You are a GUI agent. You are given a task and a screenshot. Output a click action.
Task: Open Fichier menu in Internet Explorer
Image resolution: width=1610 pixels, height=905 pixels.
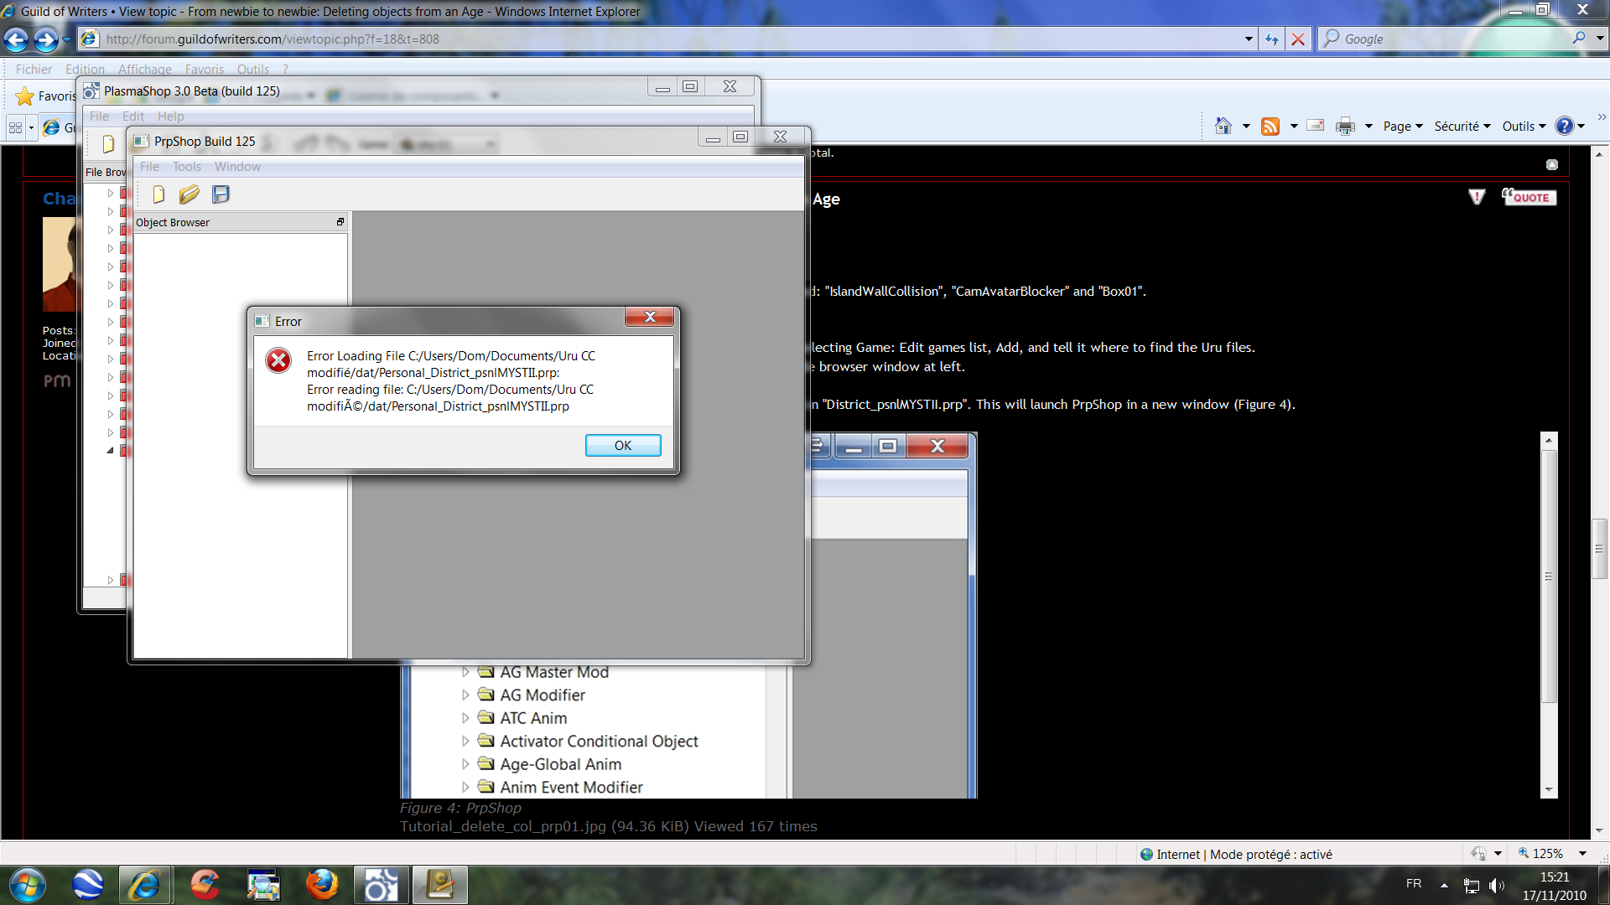point(34,69)
